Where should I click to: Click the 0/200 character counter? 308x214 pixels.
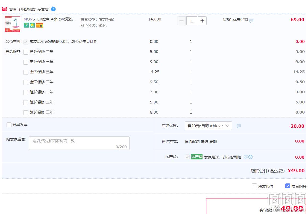click(x=121, y=147)
